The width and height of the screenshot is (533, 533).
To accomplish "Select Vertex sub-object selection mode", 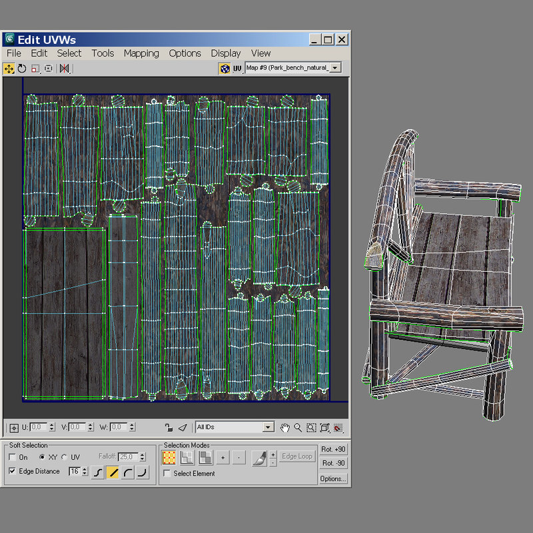I will [169, 458].
